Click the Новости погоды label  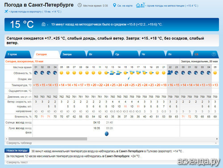point(17,151)
